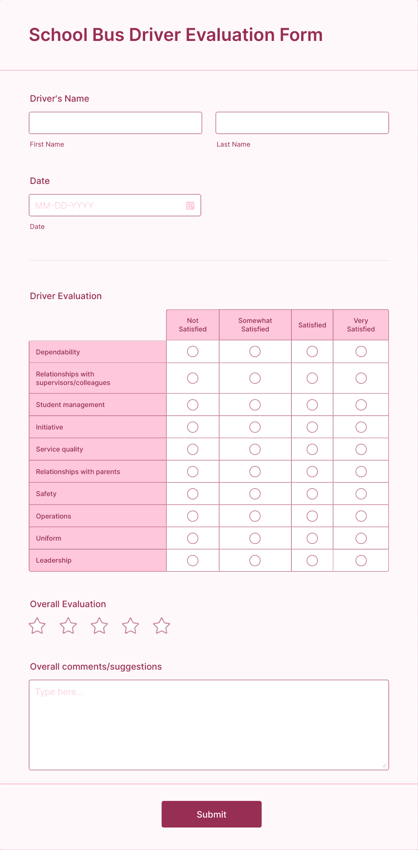Viewport: 418px width, 850px height.
Task: Choose "Very Satisfied" for Student management
Action: click(x=361, y=404)
